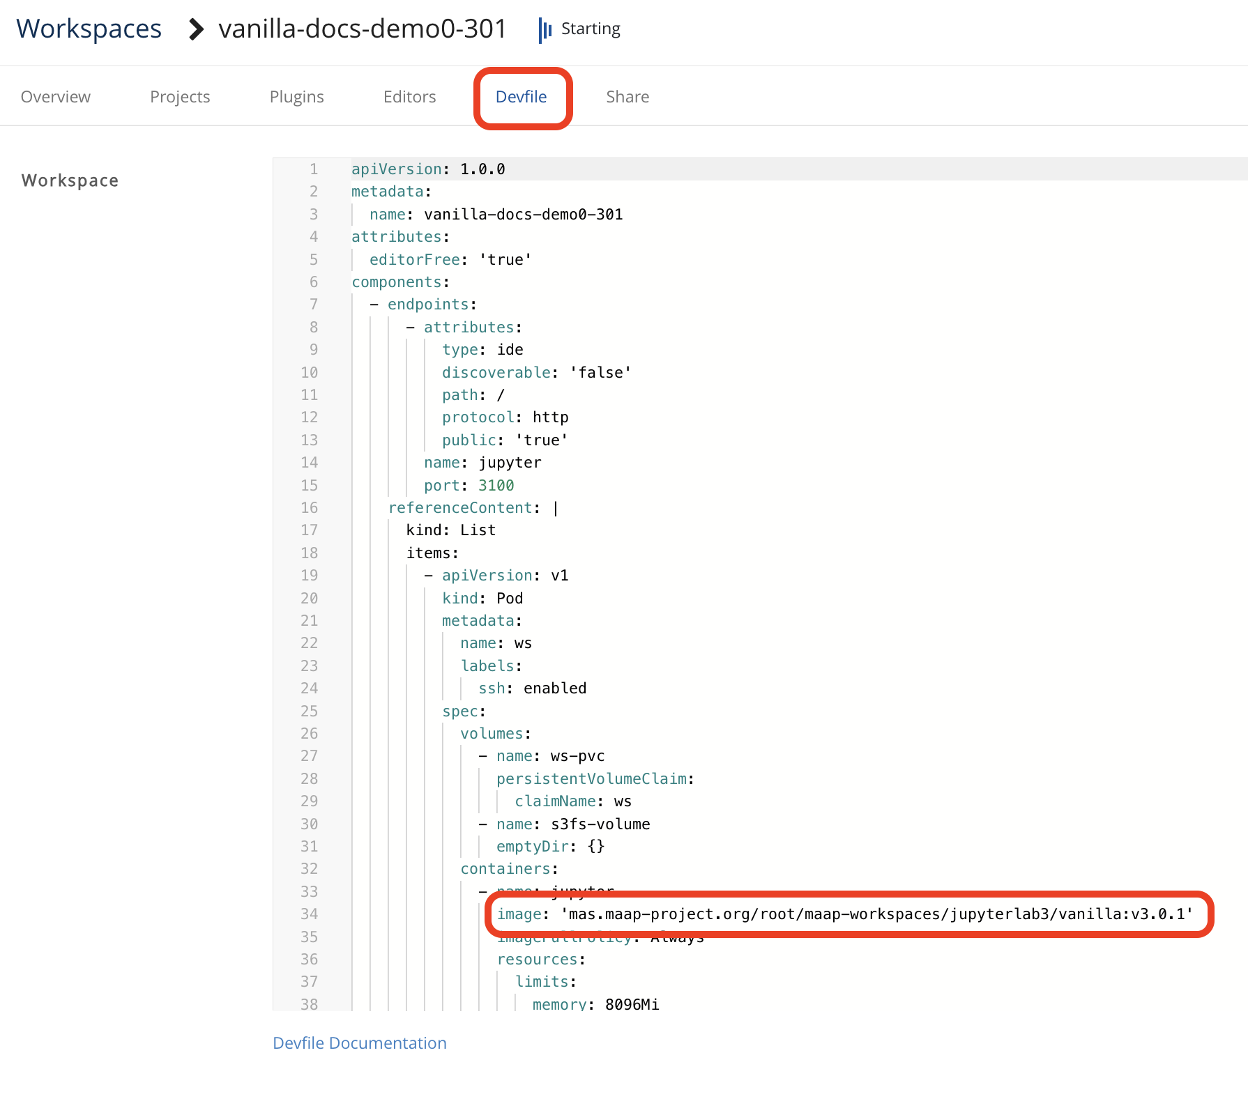
Task: Click the '- apiVersion: v1' line
Action: coord(496,576)
